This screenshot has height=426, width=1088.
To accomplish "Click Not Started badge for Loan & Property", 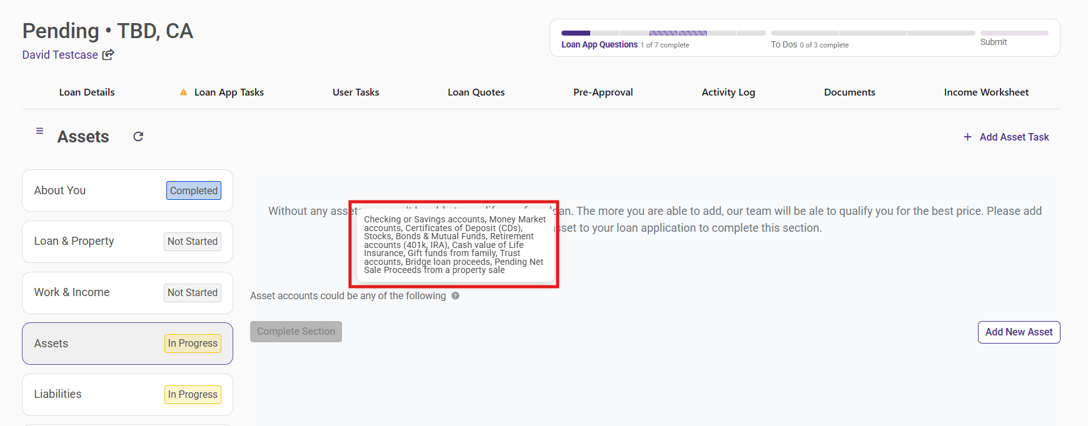I will [193, 242].
